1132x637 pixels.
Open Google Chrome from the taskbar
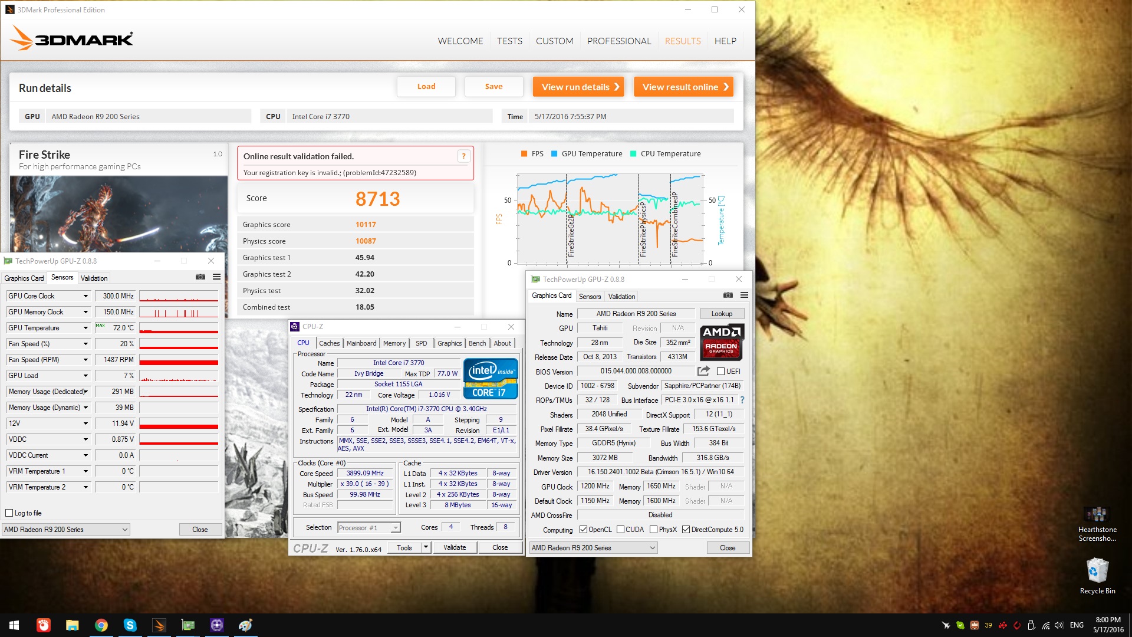click(101, 625)
